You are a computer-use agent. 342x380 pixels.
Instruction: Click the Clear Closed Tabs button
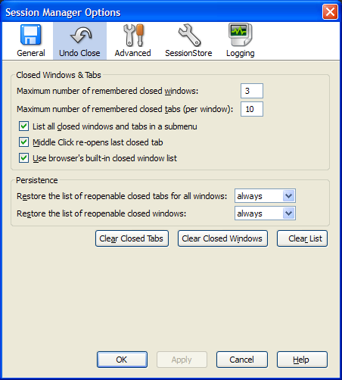coord(132,238)
